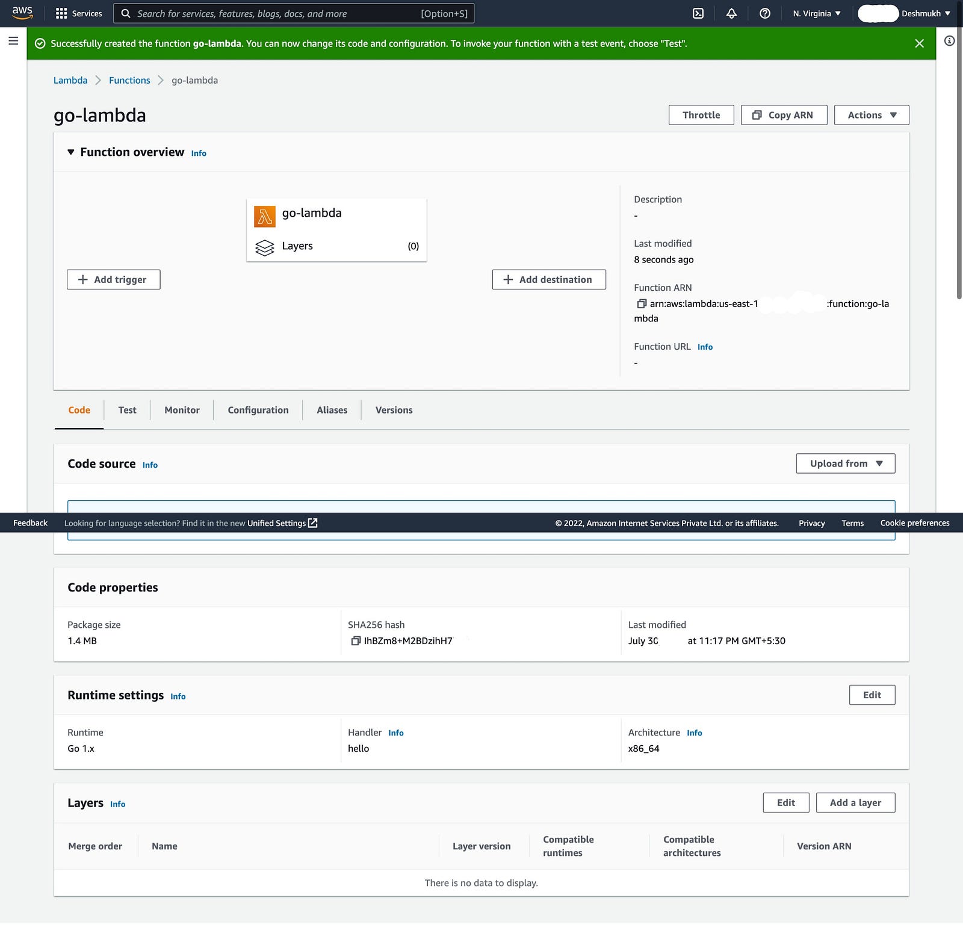Open the Deshmukh account menu
963x942 pixels.
(x=904, y=13)
